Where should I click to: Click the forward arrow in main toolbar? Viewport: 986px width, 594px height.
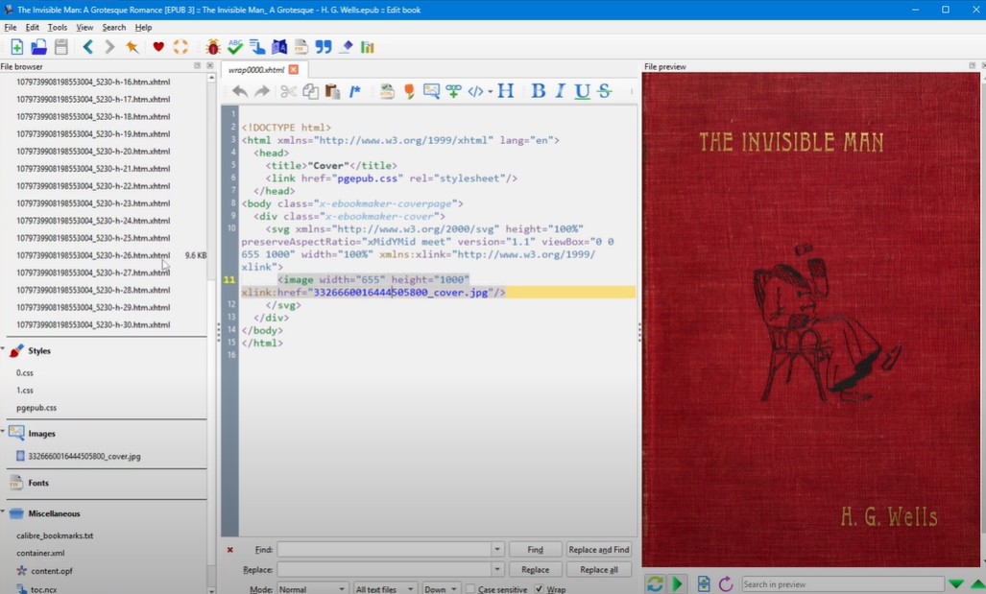[x=109, y=47]
